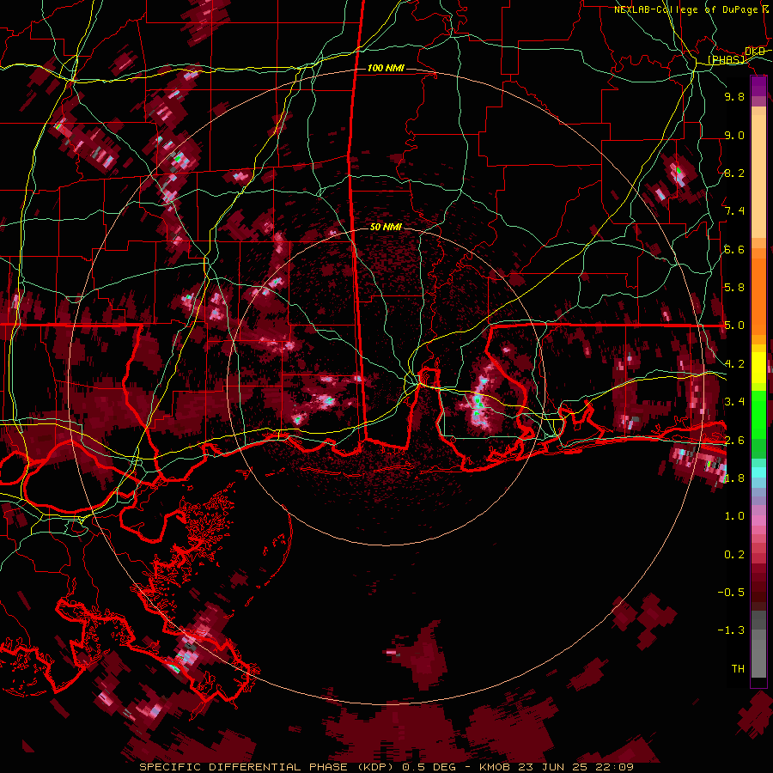Click the 1.0 scale value
The width and height of the screenshot is (773, 773).
[734, 516]
